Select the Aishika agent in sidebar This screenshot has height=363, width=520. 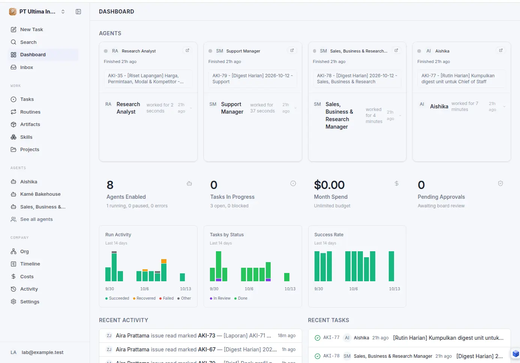point(43,182)
